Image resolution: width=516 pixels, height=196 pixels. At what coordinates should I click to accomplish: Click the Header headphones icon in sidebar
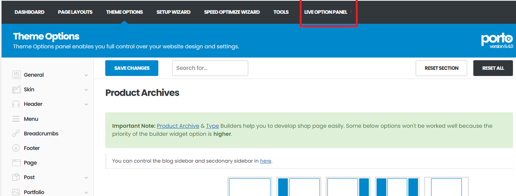(x=16, y=104)
